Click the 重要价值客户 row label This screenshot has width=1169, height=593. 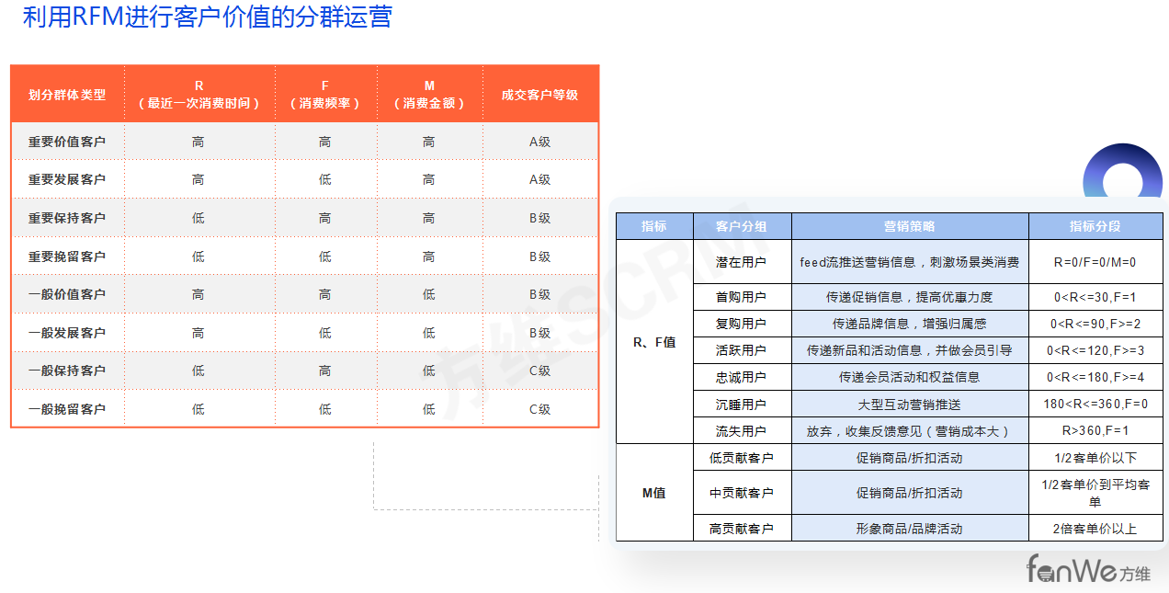[67, 142]
